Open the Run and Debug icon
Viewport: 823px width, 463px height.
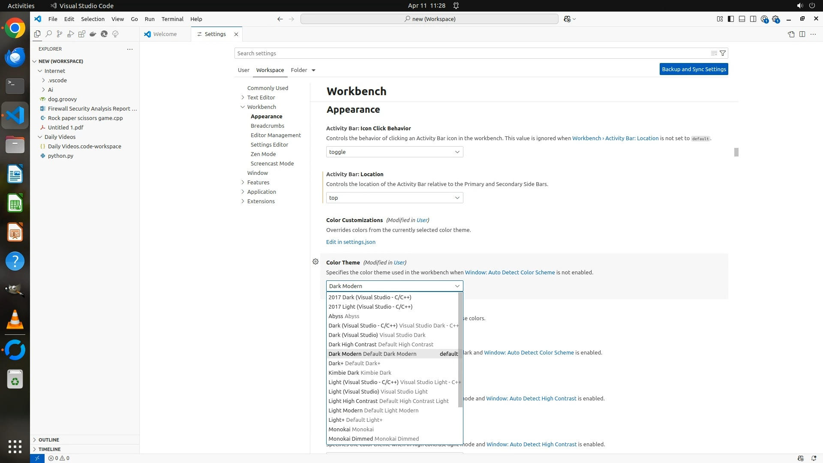71,34
